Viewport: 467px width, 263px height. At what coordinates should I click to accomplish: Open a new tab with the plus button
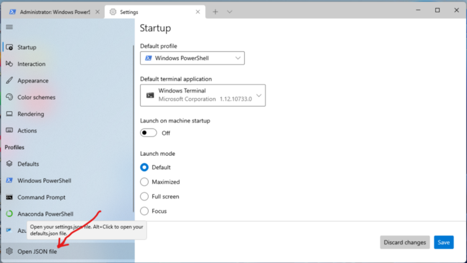point(215,12)
